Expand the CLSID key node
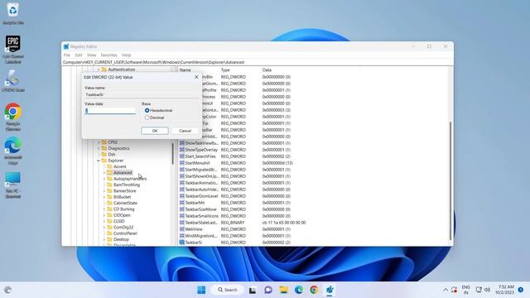Viewport: 530px width, 298px height. coord(104,221)
